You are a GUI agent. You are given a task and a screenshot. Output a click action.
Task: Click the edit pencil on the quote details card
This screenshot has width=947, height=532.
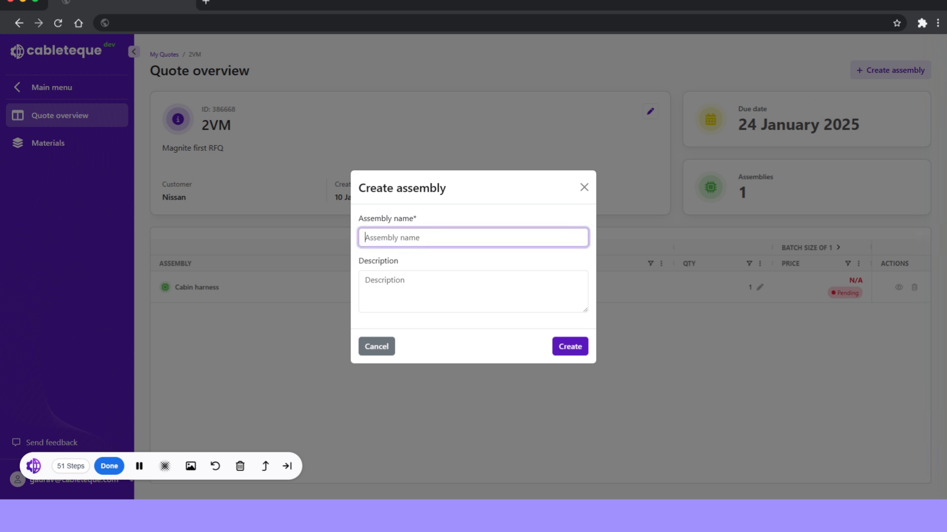click(650, 111)
